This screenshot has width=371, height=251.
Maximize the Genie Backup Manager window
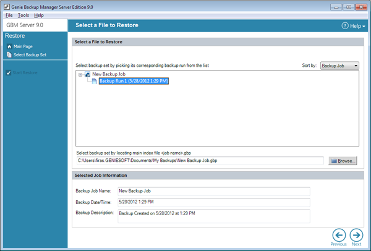349,7
